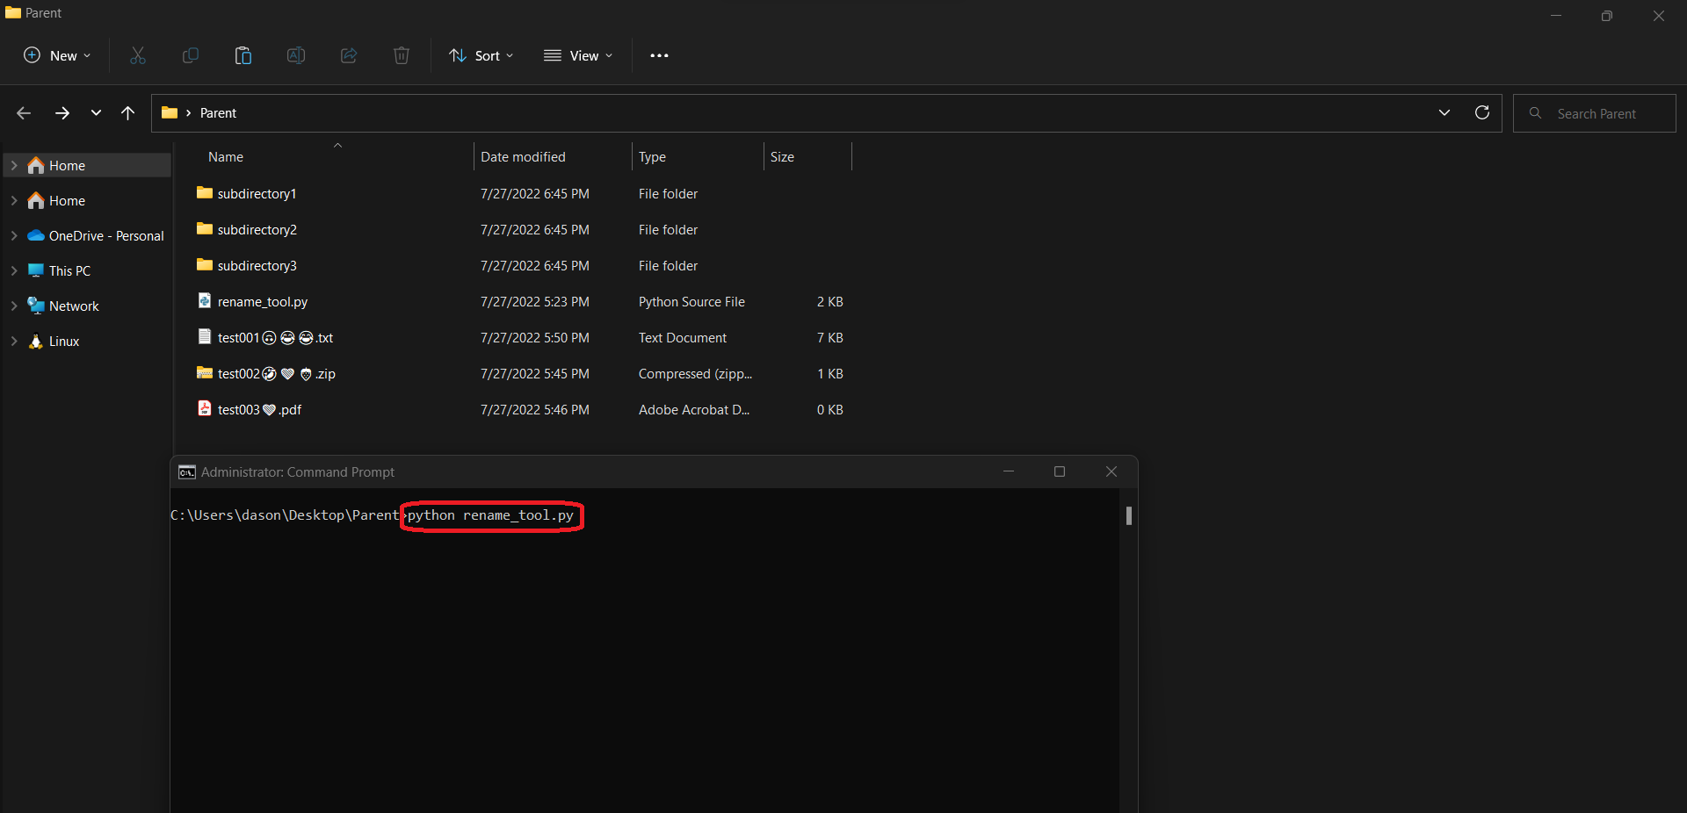Click the Delete trash icon
This screenshot has height=813, width=1687.
[x=402, y=55]
